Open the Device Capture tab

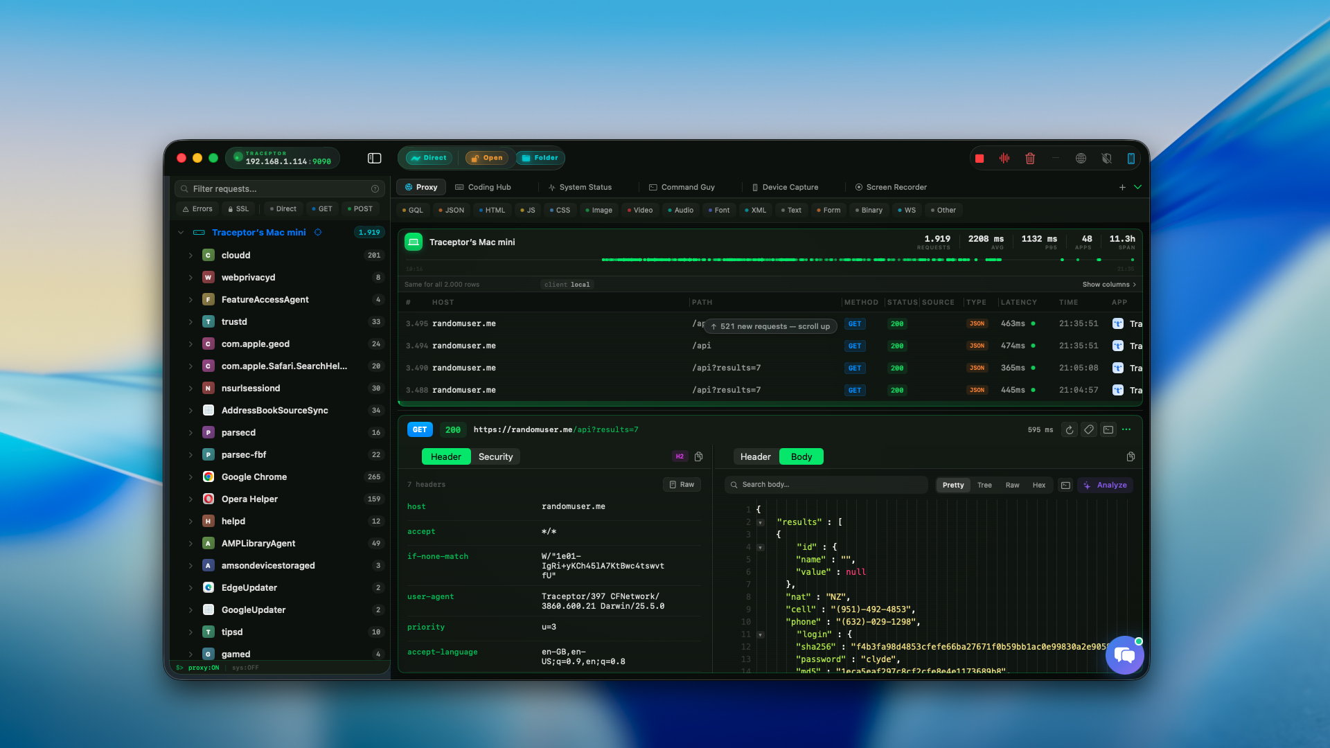[785, 187]
